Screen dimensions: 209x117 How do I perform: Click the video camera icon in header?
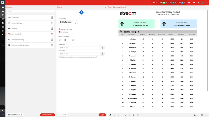point(194,3)
